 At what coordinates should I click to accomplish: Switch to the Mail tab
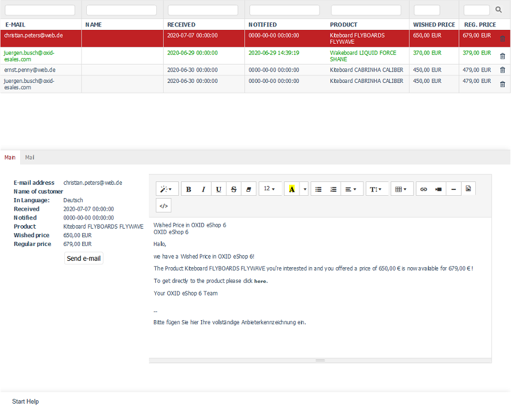[30, 157]
